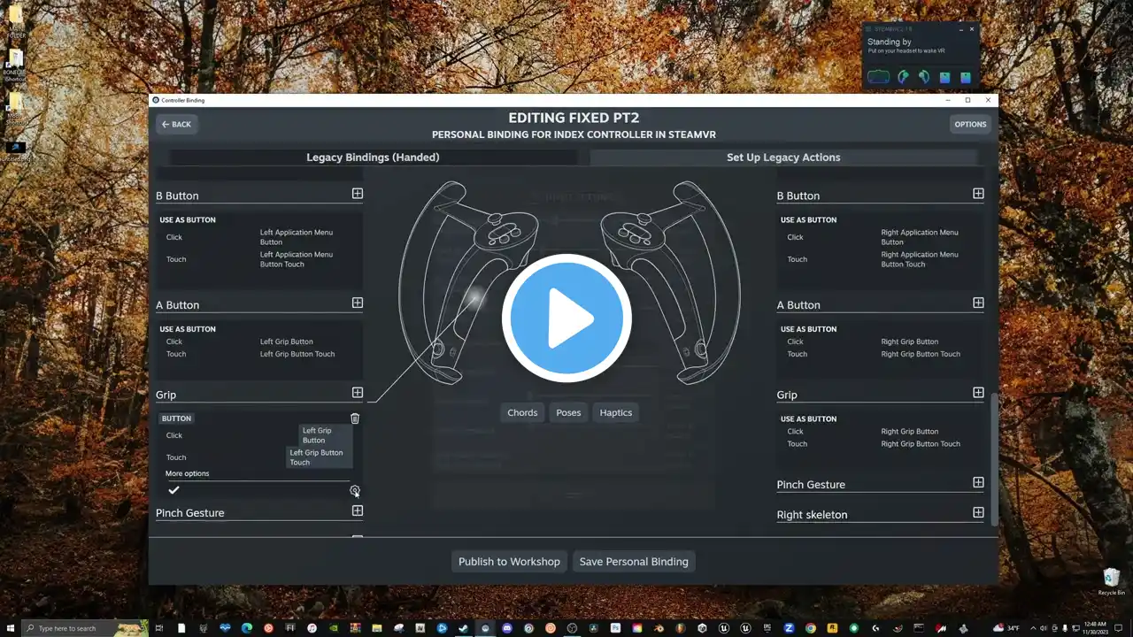Click right Grip 'Use as Button' mode
Viewport: 1133px width, 637px height.
[808, 418]
